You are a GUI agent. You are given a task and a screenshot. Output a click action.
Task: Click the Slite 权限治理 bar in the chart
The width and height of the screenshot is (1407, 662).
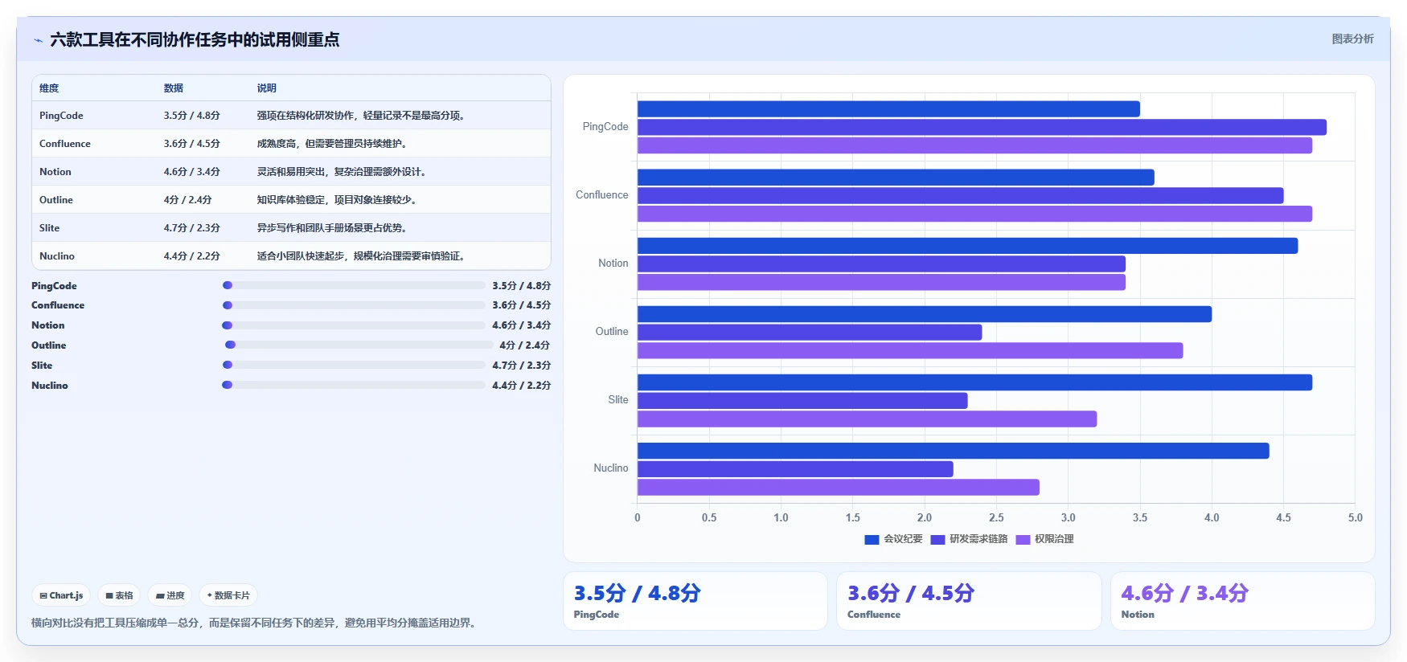click(x=867, y=419)
